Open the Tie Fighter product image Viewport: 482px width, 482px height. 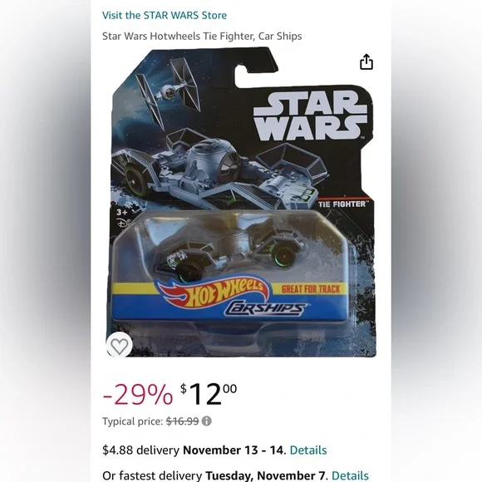[x=242, y=202]
